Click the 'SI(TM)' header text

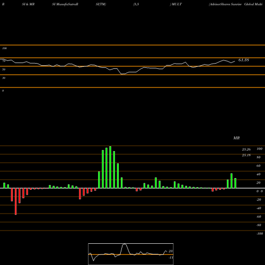click(101, 4)
